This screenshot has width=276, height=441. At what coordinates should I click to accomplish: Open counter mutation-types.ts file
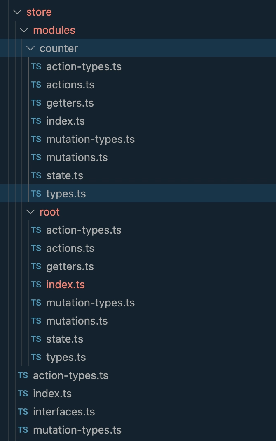tap(91, 140)
